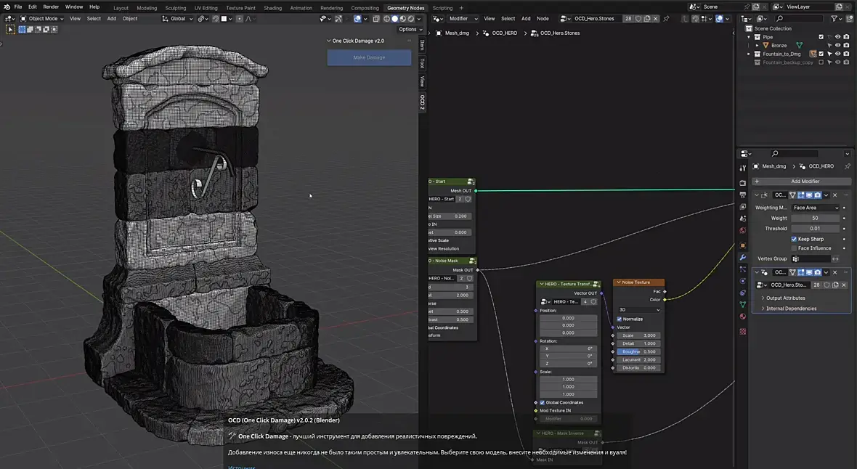Click the Roughness slider in Noise Texture node

(638, 351)
